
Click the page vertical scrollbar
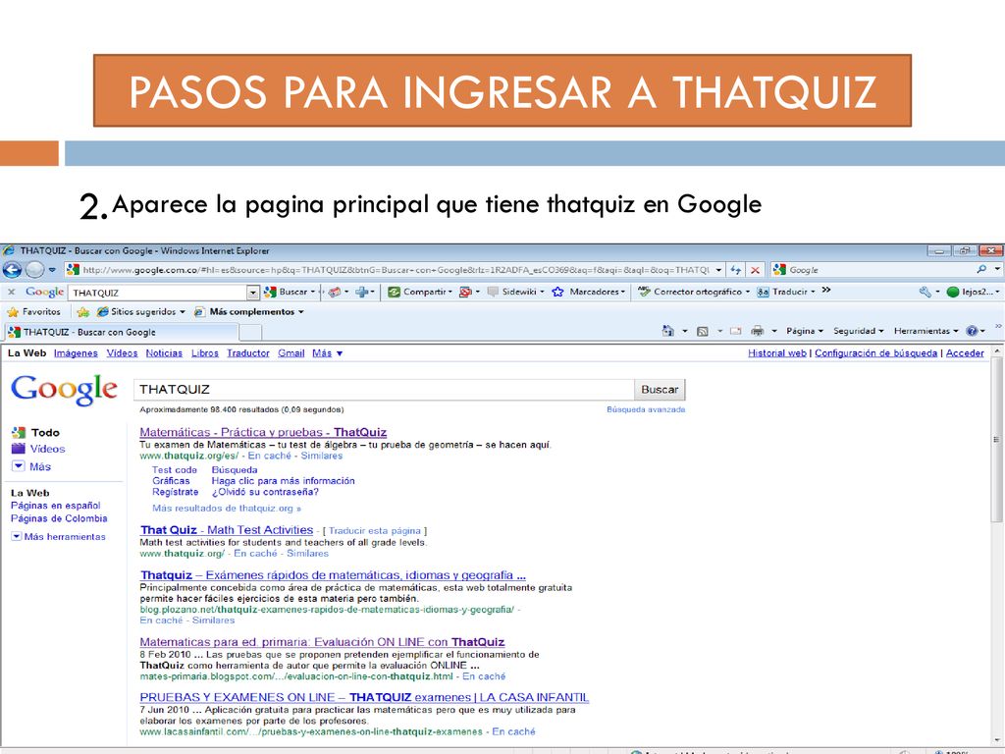click(x=997, y=440)
